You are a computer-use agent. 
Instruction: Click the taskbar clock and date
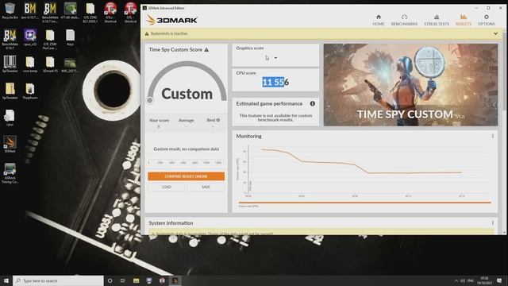point(485,280)
